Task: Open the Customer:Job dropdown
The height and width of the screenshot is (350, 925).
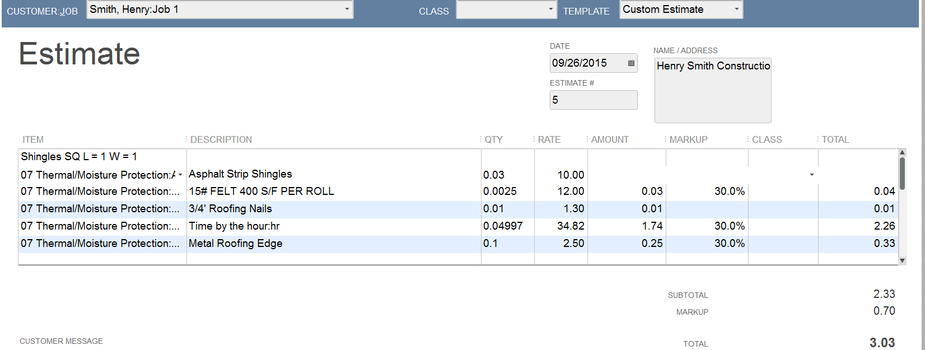Action: click(x=347, y=10)
